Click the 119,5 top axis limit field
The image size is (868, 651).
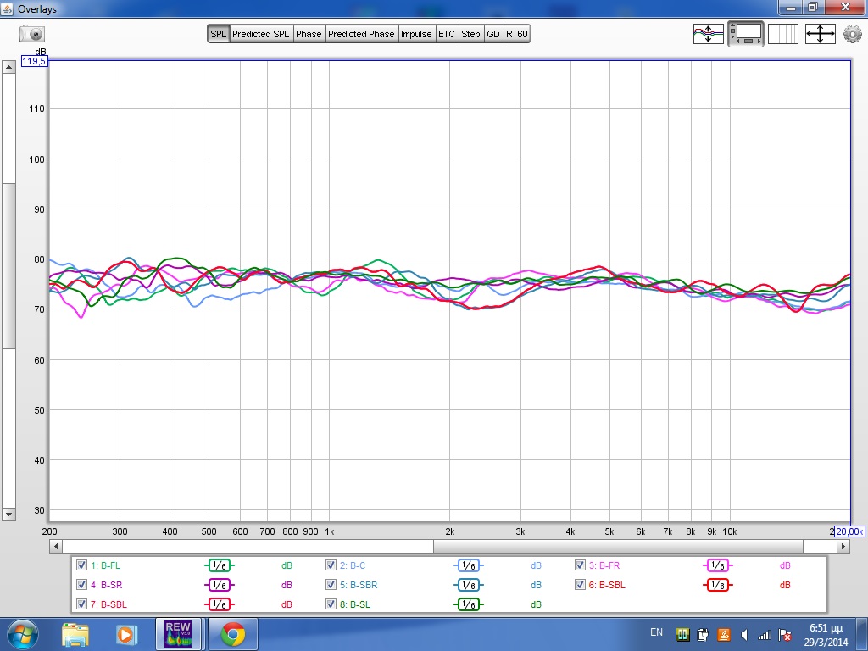(34, 61)
